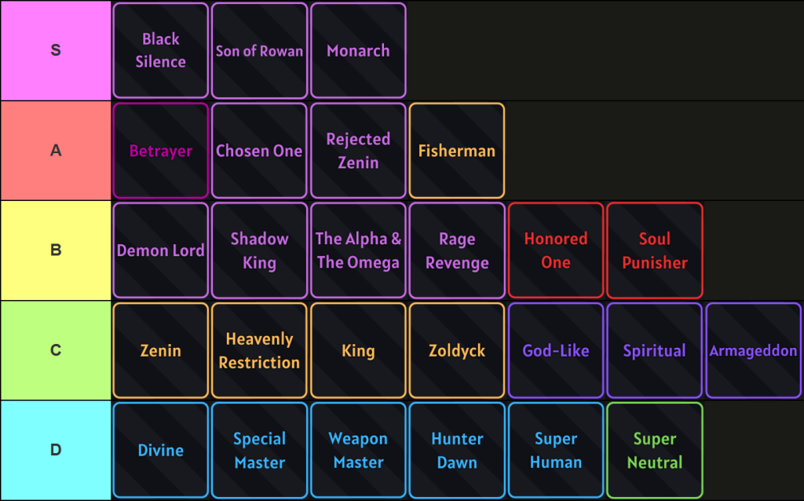Select the green Super Neutral tile

[655, 451]
